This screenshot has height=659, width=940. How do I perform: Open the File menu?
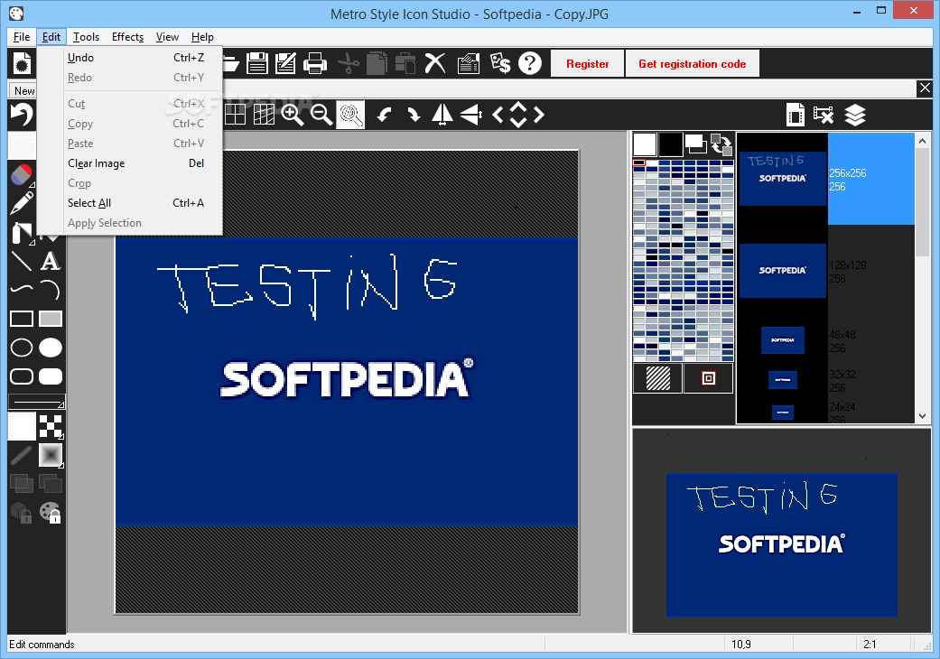coord(22,37)
